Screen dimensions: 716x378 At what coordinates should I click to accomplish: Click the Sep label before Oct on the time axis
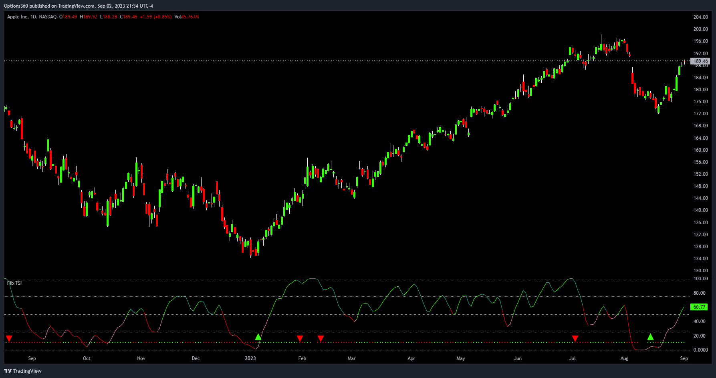coord(32,358)
